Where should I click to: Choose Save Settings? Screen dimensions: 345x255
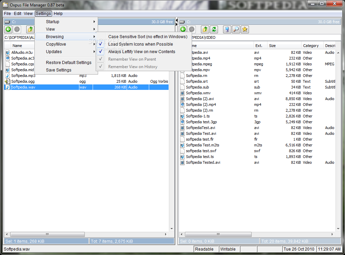pyautogui.click(x=66, y=70)
